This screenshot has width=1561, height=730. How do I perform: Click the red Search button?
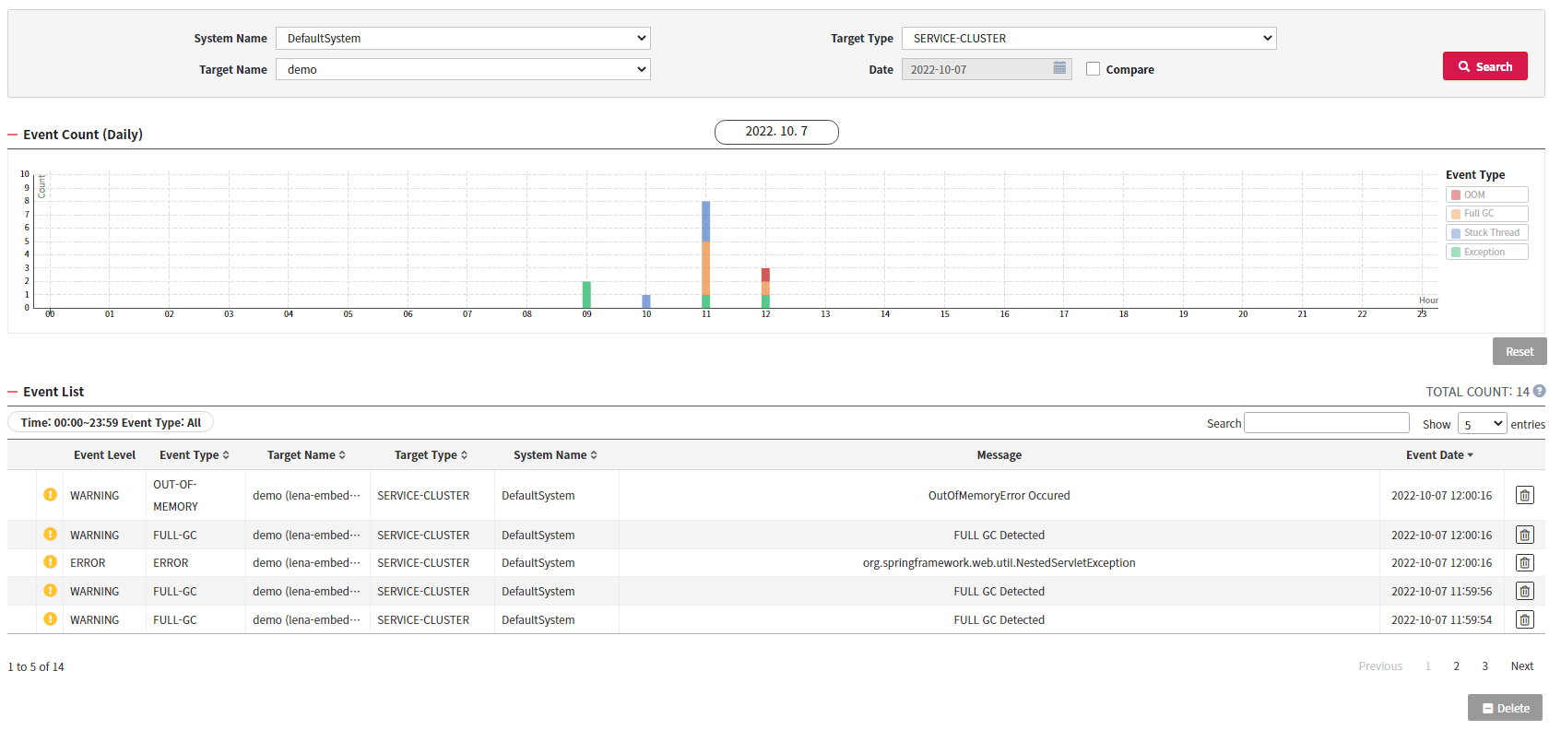[1485, 66]
